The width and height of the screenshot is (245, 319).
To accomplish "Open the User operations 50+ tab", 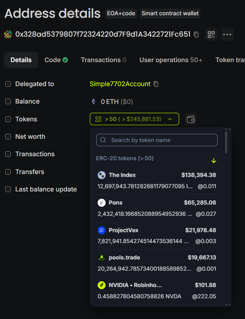I will click(x=171, y=60).
